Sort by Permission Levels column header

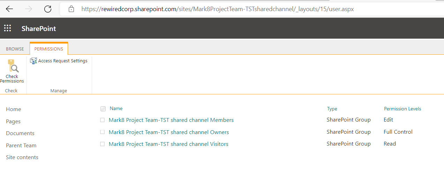click(x=402, y=109)
